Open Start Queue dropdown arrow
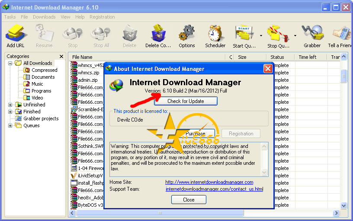This screenshot has height=221, width=353. pos(261,35)
